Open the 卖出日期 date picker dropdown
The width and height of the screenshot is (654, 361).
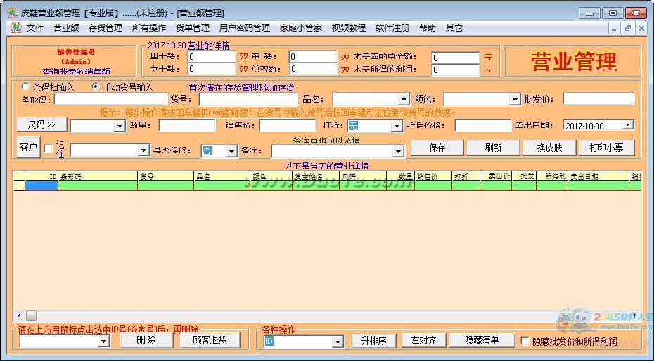pos(627,125)
